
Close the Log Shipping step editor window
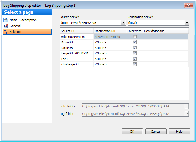pos(188,5)
